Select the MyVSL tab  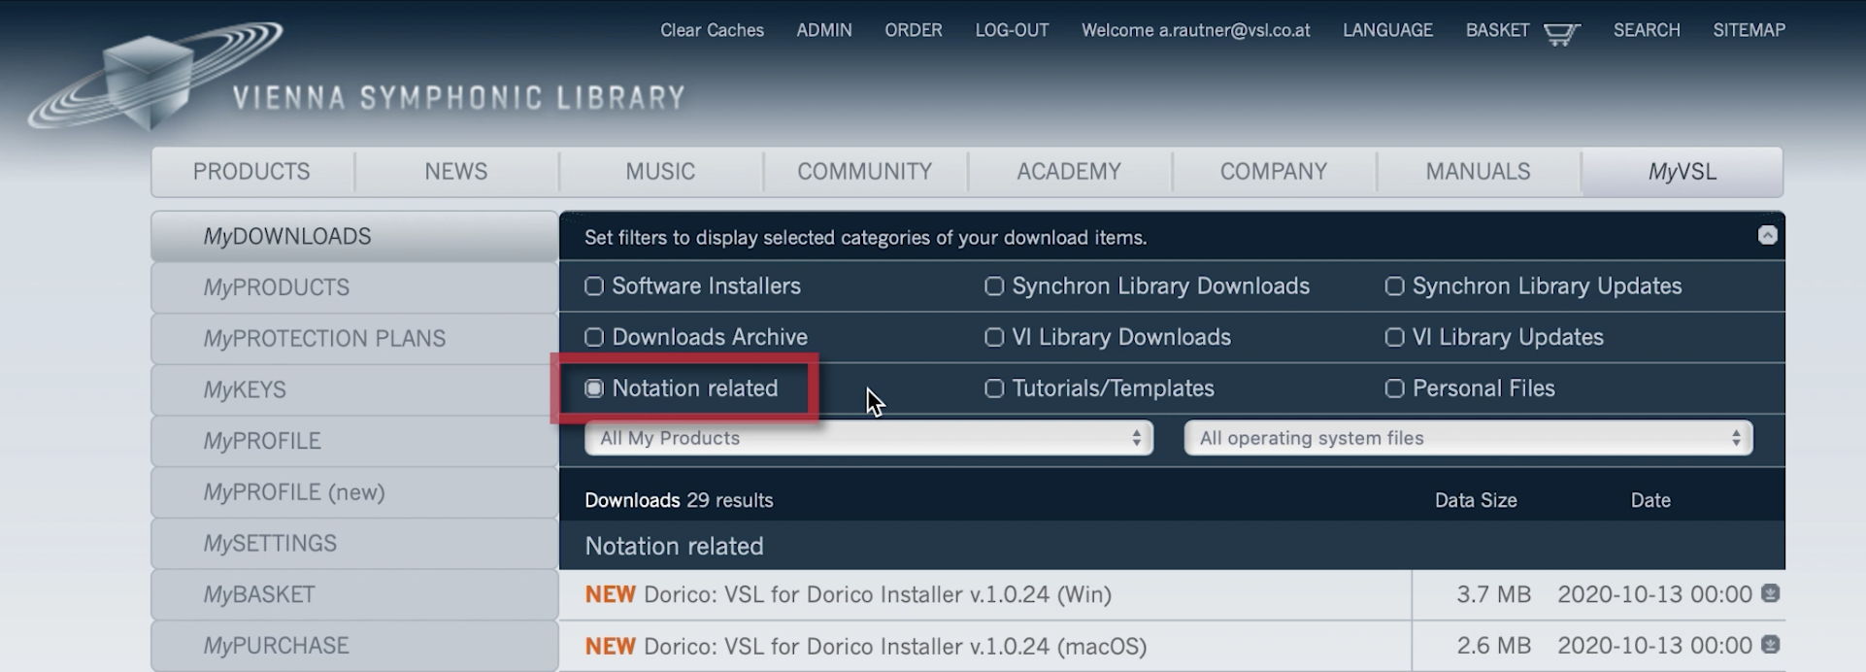coord(1683,172)
